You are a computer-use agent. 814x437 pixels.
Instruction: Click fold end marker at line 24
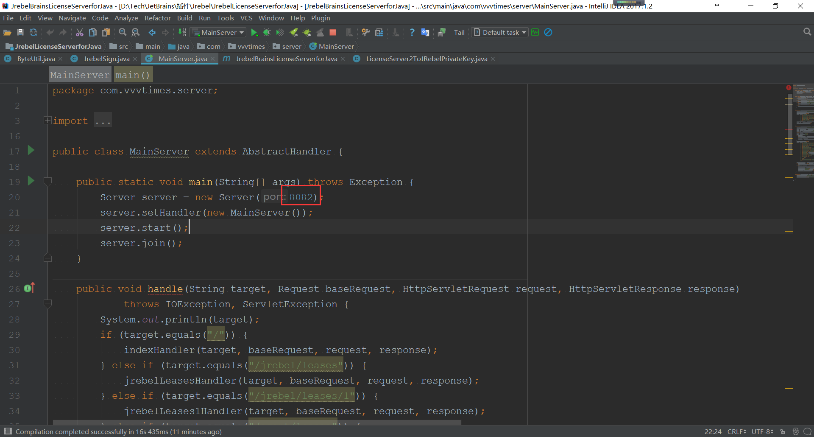(47, 258)
